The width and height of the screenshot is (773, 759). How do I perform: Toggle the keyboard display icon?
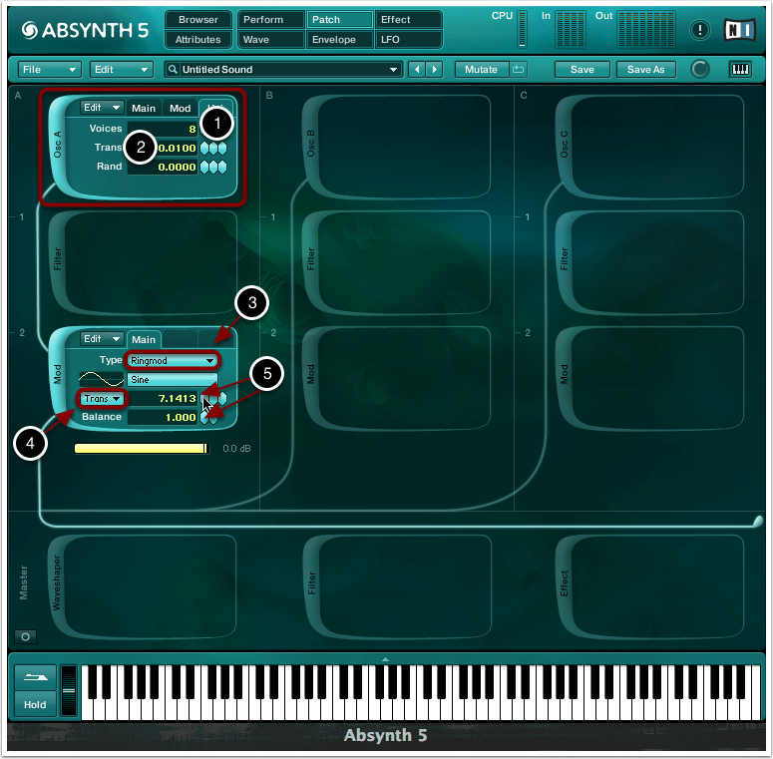click(x=740, y=70)
